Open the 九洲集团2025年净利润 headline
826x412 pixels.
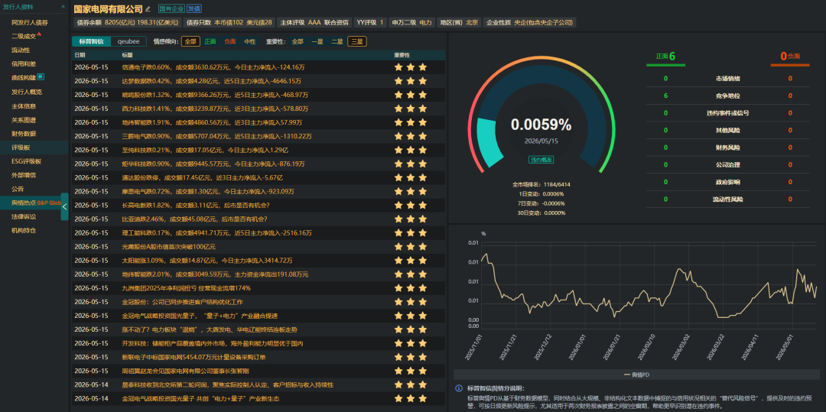[x=186, y=288]
